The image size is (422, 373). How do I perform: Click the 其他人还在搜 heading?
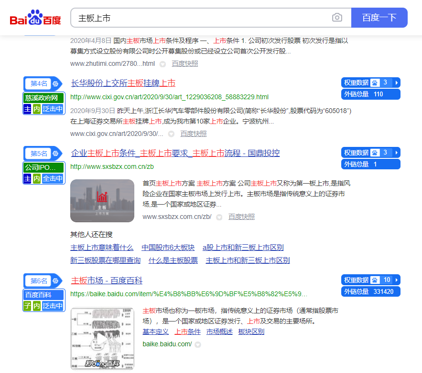tap(91, 235)
